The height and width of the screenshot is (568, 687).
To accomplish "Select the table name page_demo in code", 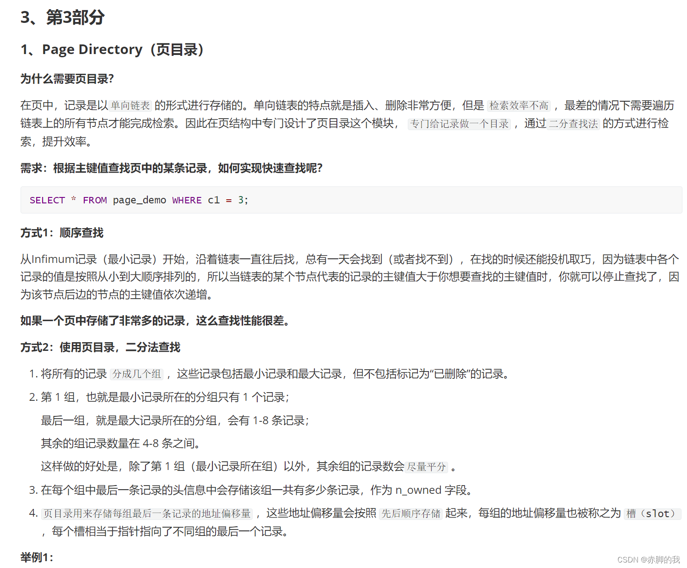I will (x=140, y=200).
